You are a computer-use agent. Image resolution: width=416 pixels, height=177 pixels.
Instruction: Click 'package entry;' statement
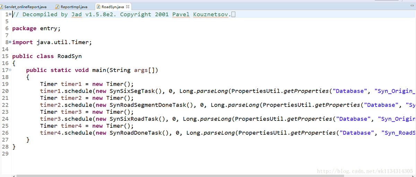pos(36,28)
